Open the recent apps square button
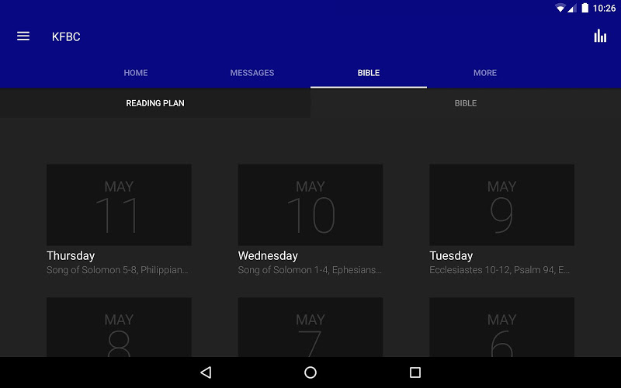 [415, 372]
